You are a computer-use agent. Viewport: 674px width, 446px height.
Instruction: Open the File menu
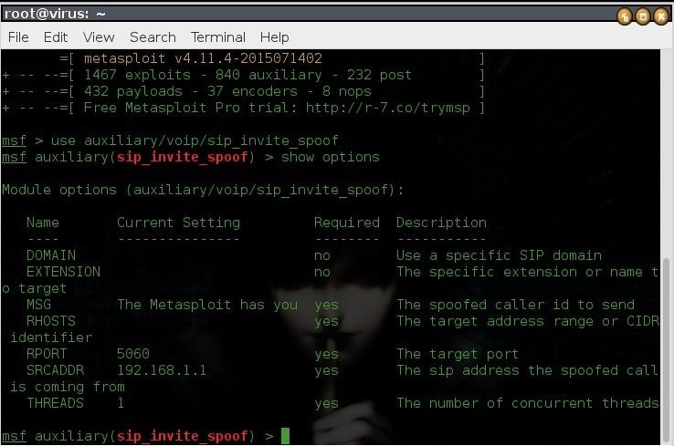[18, 37]
